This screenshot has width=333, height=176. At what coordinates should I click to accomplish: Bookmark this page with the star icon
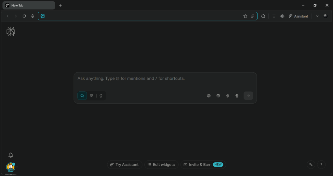(x=245, y=16)
